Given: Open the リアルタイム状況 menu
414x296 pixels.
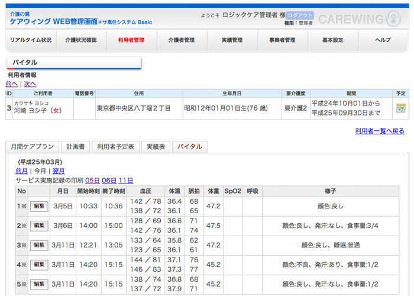Looking at the screenshot, I should (31, 40).
